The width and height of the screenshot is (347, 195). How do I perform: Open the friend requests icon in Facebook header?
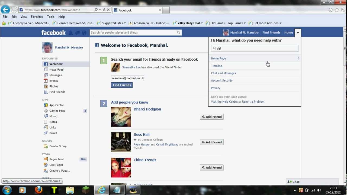(x=71, y=33)
